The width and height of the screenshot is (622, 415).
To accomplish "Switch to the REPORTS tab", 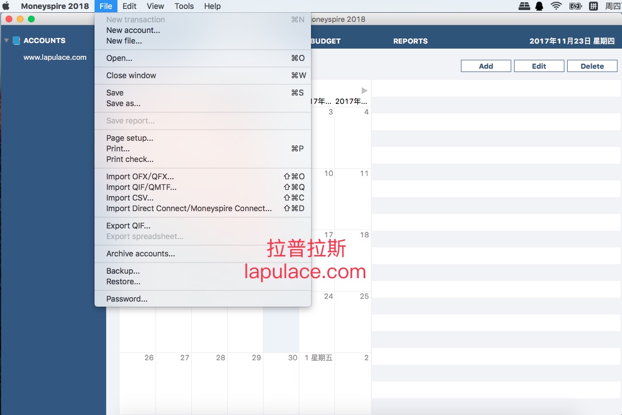I will (410, 41).
